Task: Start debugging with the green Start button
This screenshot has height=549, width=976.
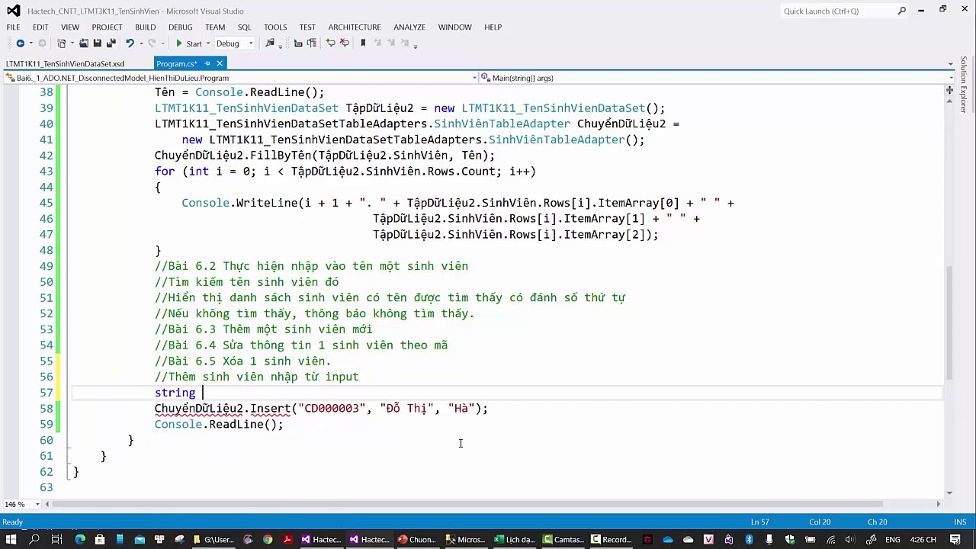Action: 188,43
